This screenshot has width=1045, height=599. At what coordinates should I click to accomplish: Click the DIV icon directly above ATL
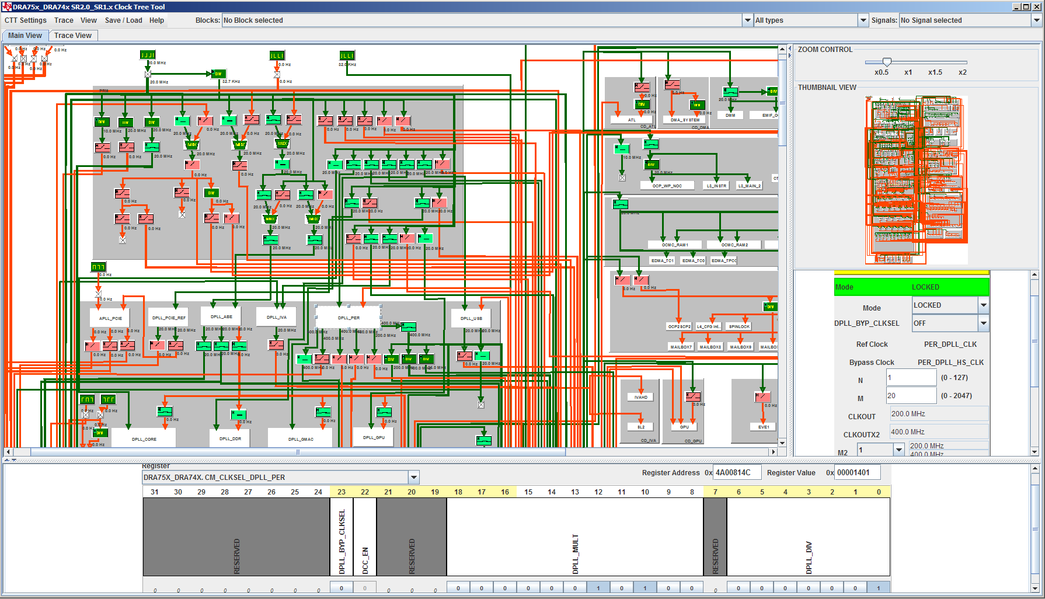point(642,104)
